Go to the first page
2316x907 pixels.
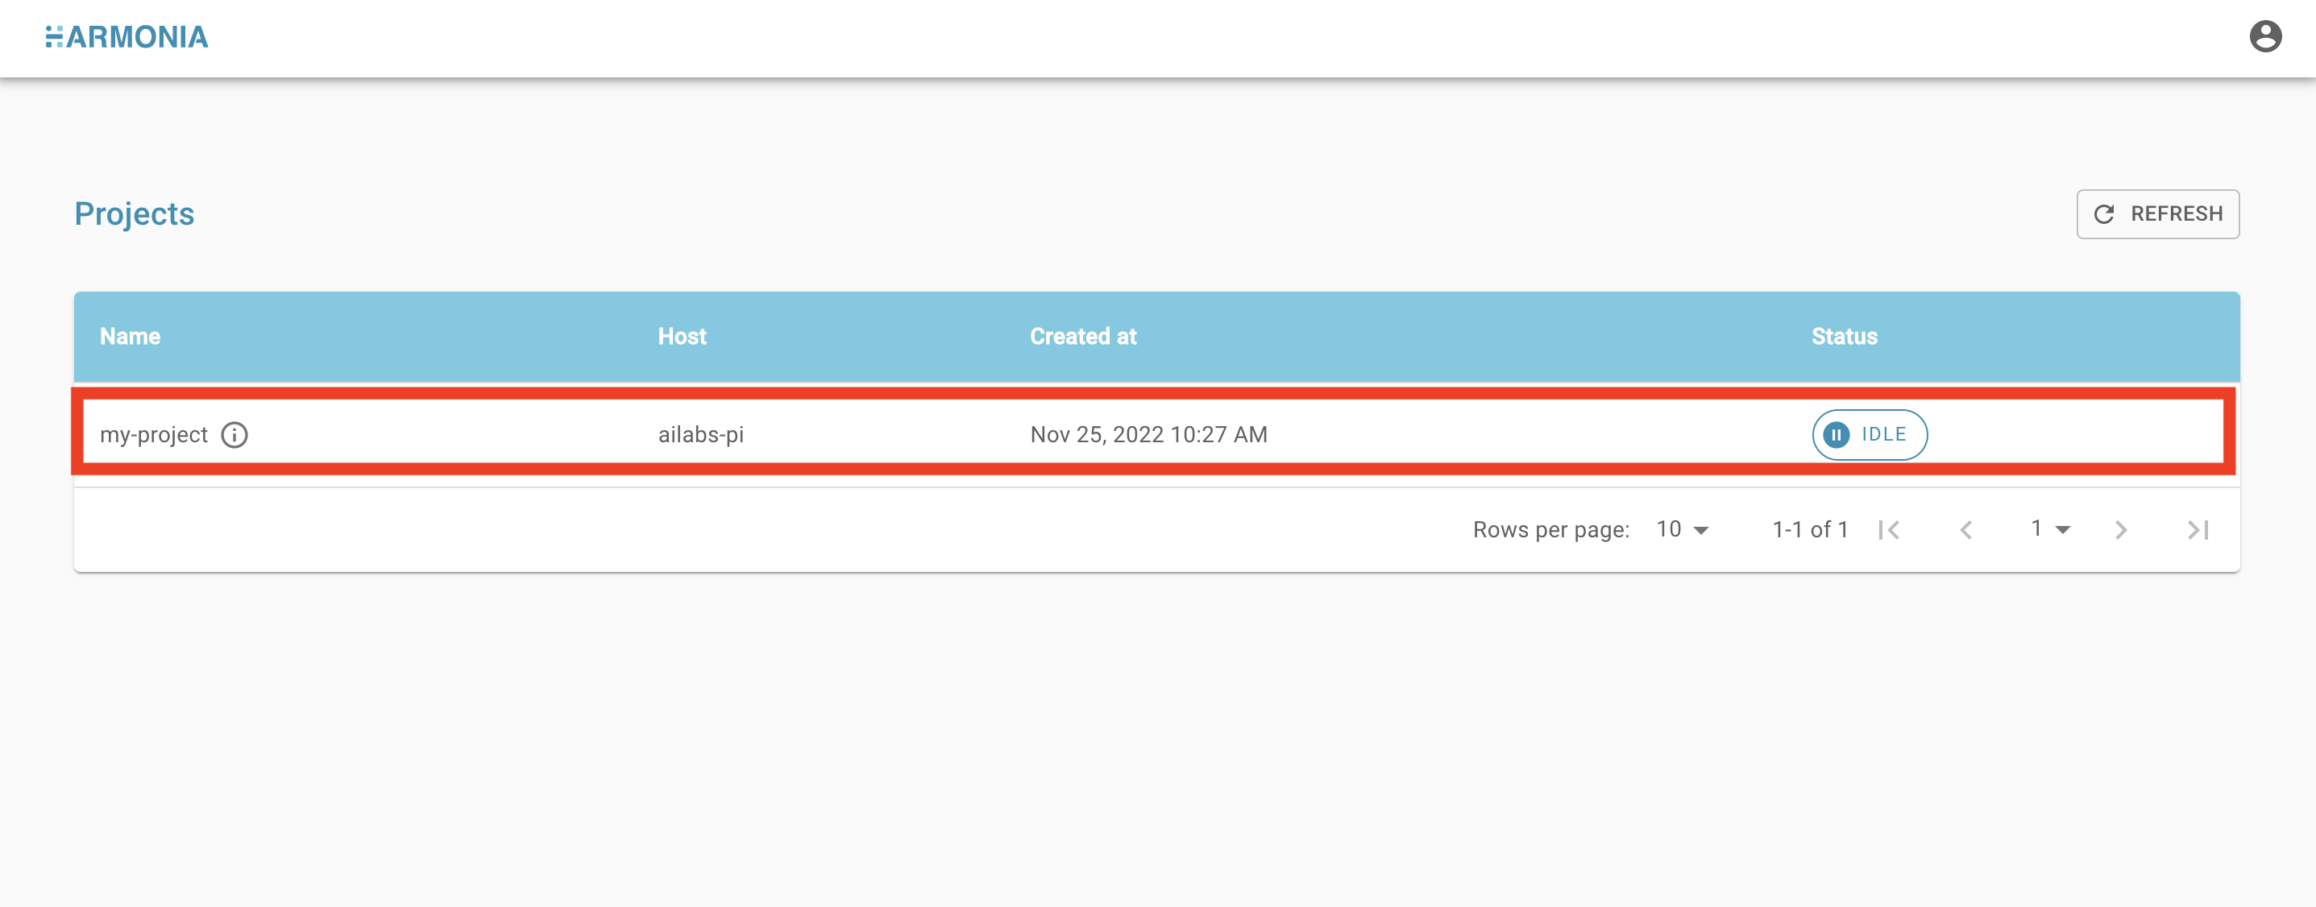pyautogui.click(x=1889, y=530)
